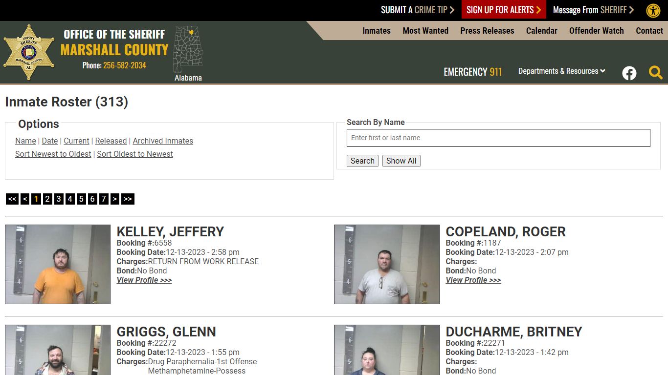The image size is (668, 375).
Task: Open Roger Copeland's mugshot photo
Action: tap(387, 264)
